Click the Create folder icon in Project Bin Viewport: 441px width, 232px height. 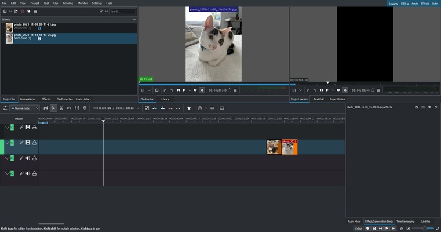(x=16, y=11)
